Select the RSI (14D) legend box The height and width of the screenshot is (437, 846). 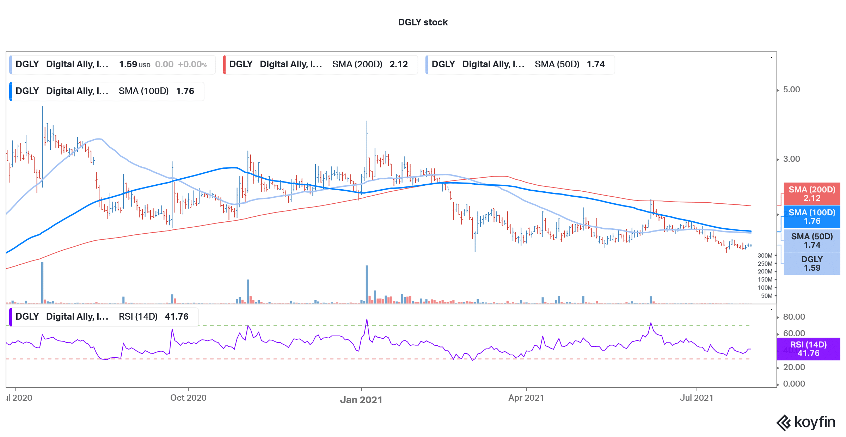pos(104,317)
